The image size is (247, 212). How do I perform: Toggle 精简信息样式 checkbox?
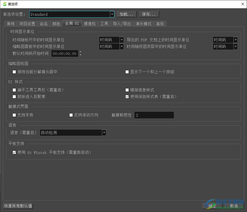click(x=127, y=90)
